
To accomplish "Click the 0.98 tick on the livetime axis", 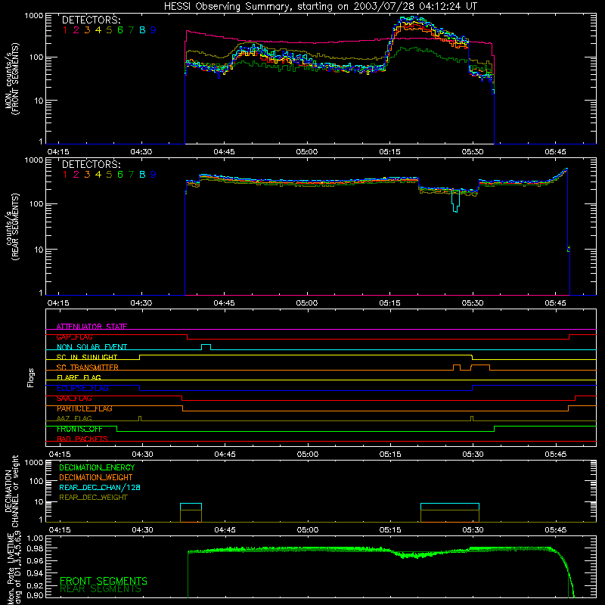I will pos(35,549).
